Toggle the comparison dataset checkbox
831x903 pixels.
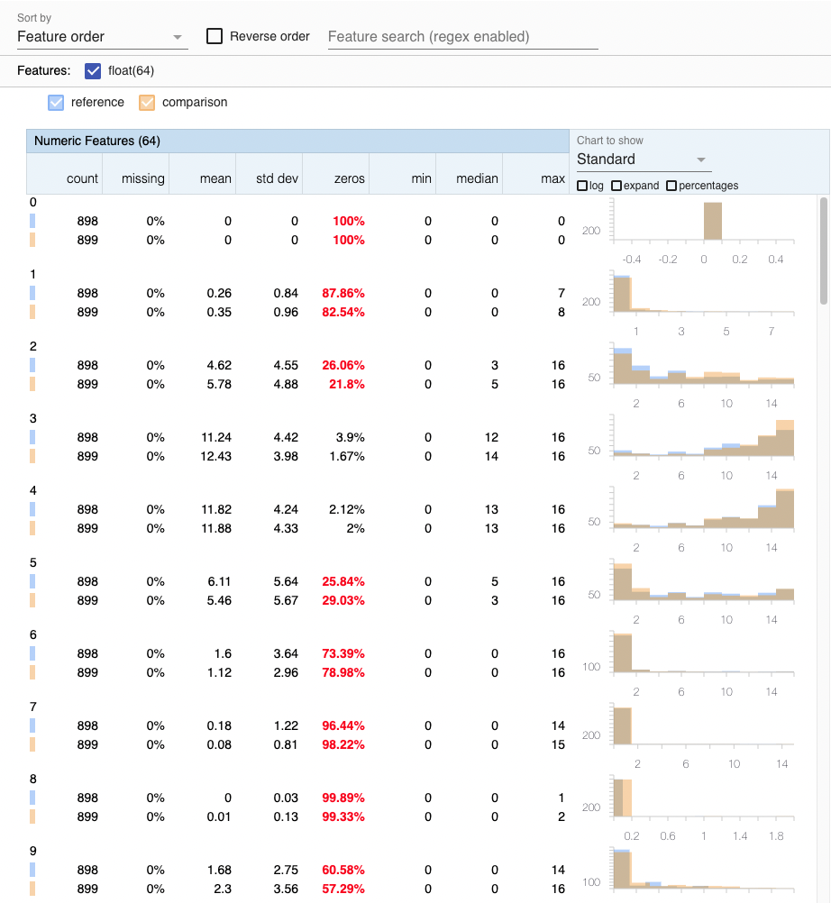147,103
